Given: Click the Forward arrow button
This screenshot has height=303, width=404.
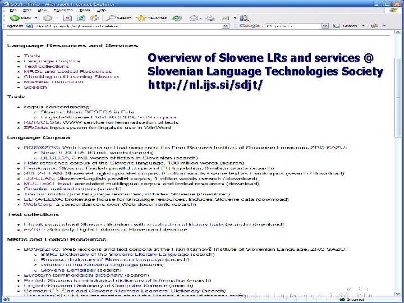Looking at the screenshot, I should (47, 18).
